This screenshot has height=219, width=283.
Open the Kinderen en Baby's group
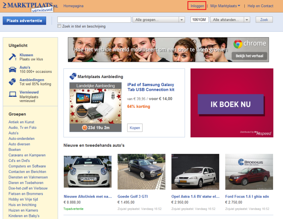click(x=24, y=216)
